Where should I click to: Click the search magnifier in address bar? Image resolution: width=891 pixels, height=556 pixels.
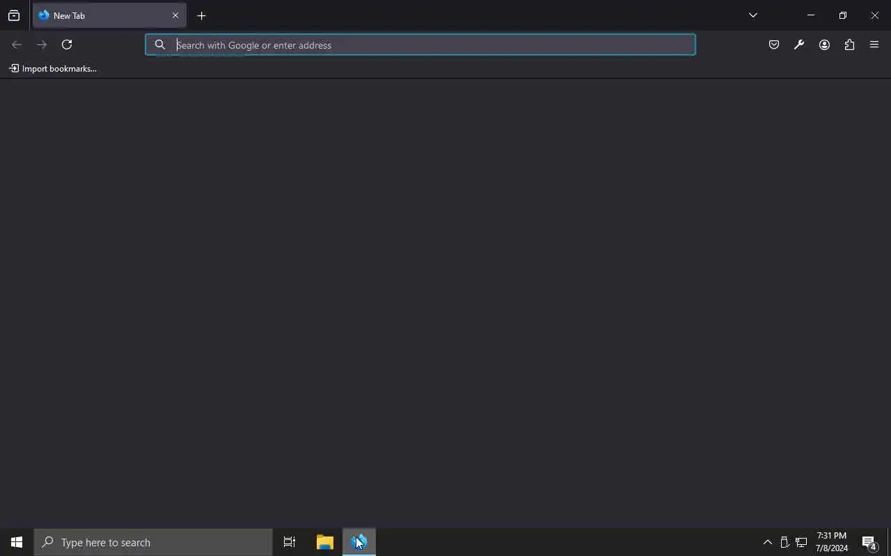(160, 44)
